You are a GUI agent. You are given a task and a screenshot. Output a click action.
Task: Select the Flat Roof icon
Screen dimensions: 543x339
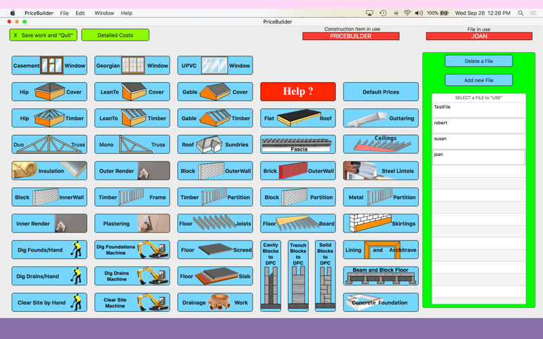click(298, 118)
